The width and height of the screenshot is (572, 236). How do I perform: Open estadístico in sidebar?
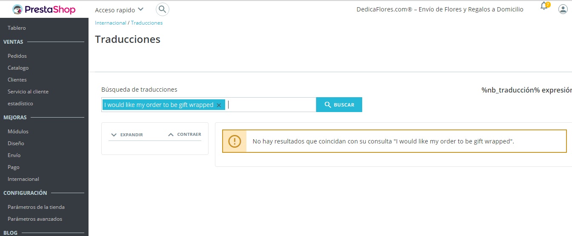tap(20, 104)
